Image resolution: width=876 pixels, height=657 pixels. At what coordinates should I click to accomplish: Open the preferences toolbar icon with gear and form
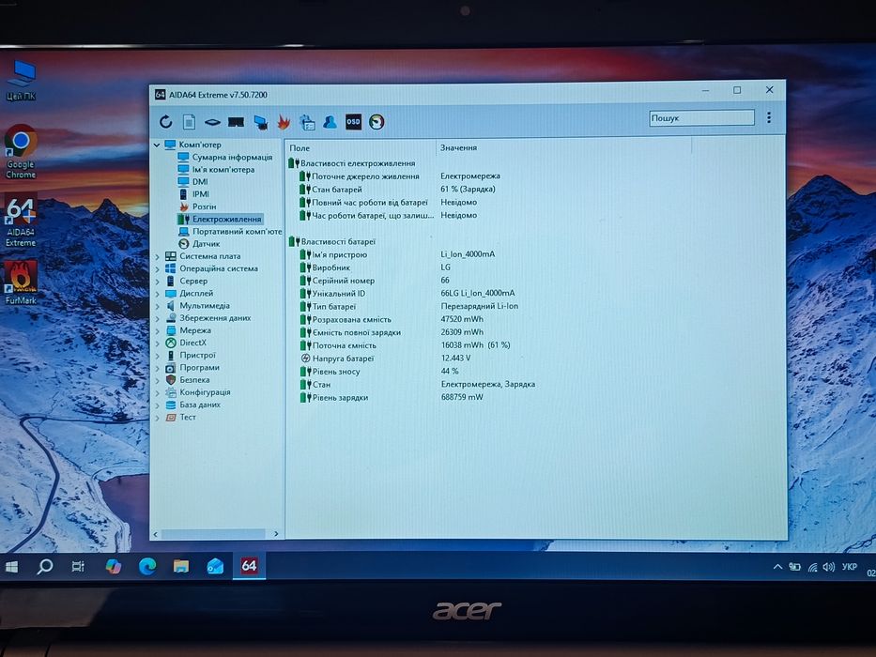[x=307, y=122]
